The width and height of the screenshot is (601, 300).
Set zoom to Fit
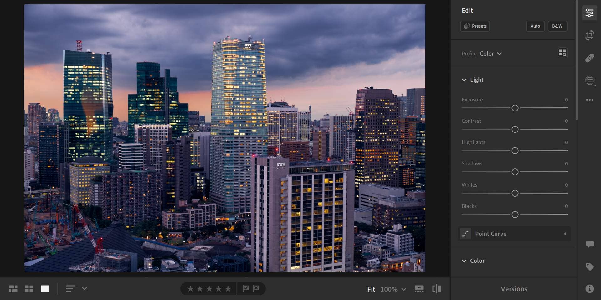(x=371, y=289)
